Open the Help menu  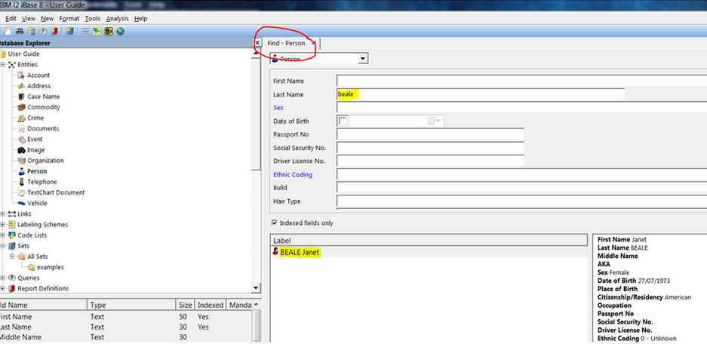click(140, 19)
